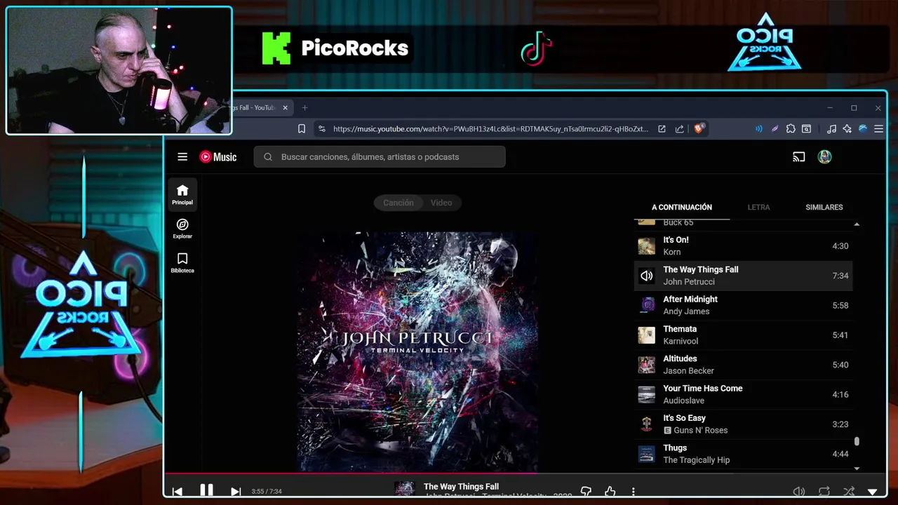
Task: Open the Leo AI sparkle icon
Action: (x=847, y=129)
